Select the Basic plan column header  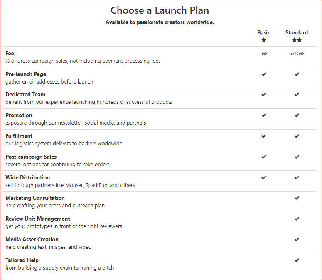point(263,32)
